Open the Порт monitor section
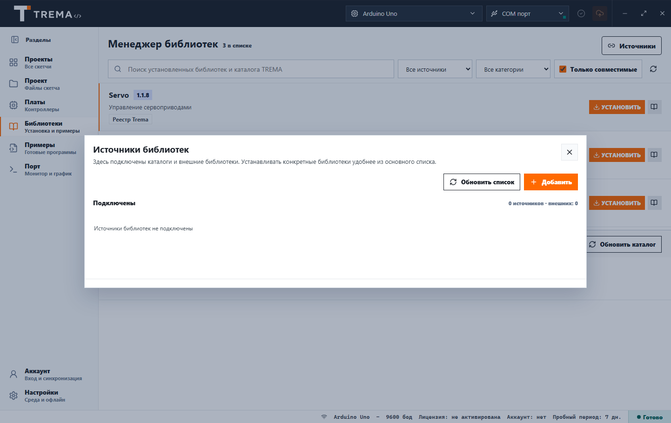The width and height of the screenshot is (671, 423). [x=49, y=169]
